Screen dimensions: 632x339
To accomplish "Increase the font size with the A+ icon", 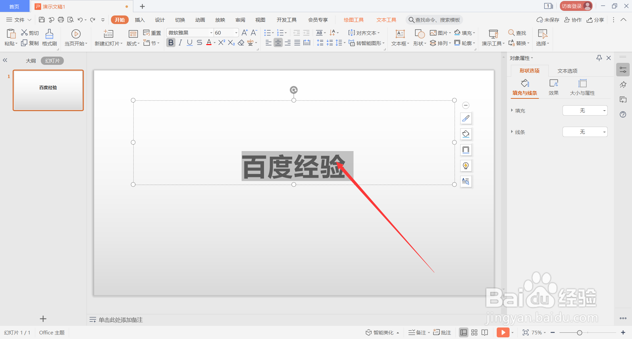I will (244, 33).
